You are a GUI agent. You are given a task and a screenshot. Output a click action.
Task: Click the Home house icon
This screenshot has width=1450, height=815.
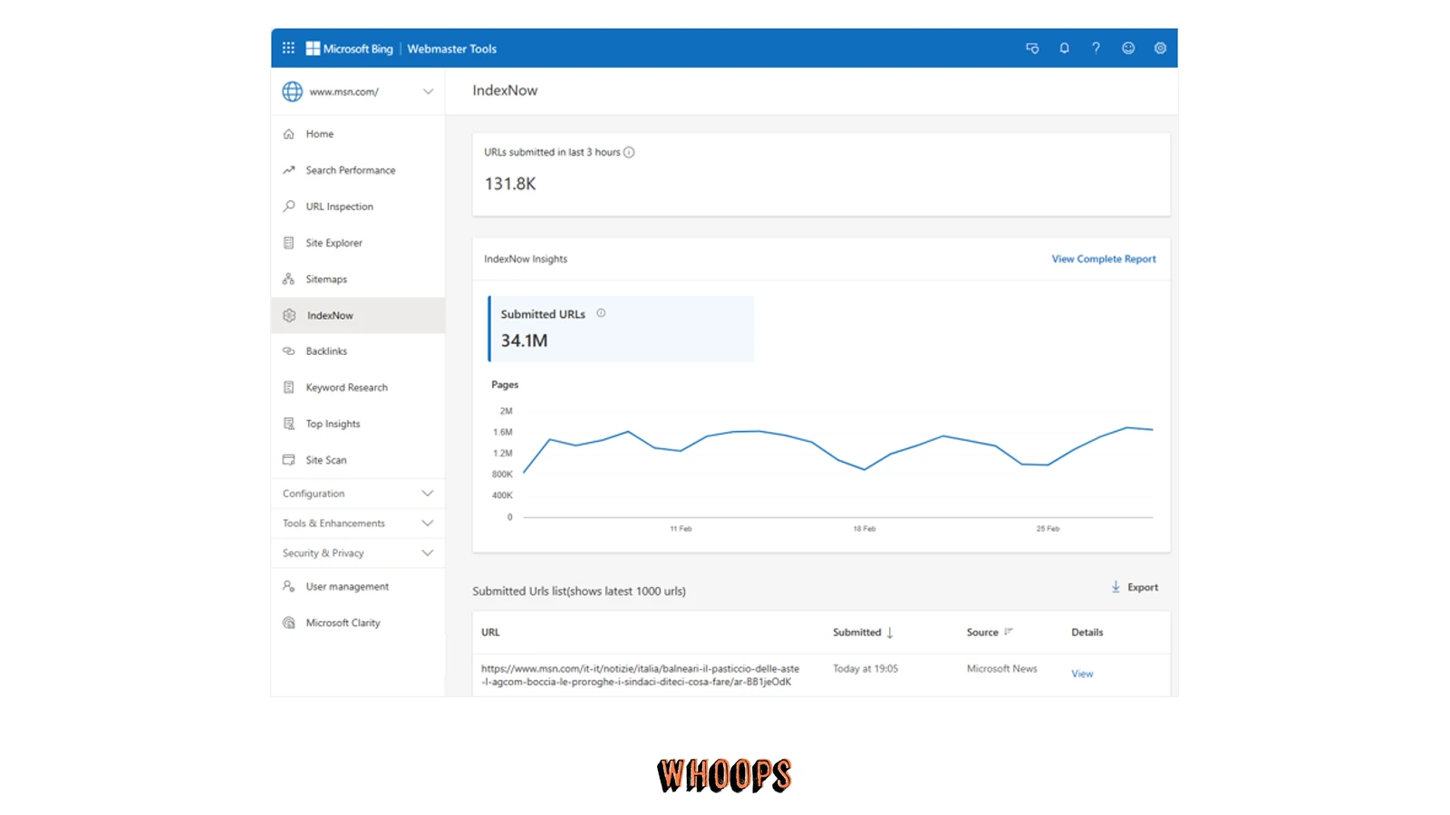click(288, 134)
